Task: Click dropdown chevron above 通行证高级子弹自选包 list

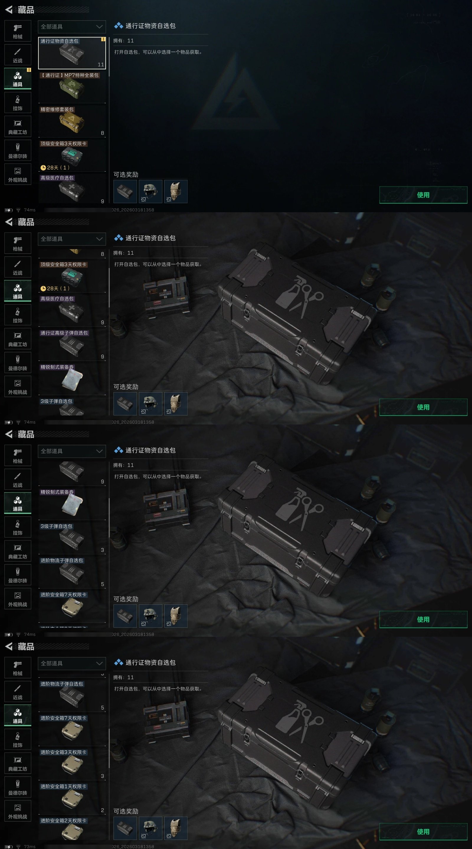Action: pyautogui.click(x=99, y=239)
